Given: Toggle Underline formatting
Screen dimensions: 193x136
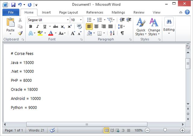Looking at the screenshot, I should click(45, 26).
